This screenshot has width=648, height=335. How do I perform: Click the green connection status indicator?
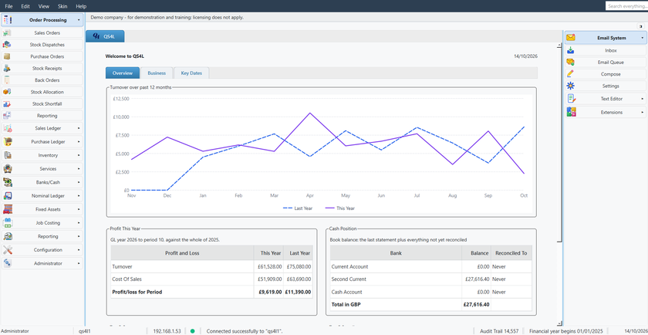pyautogui.click(x=192, y=331)
